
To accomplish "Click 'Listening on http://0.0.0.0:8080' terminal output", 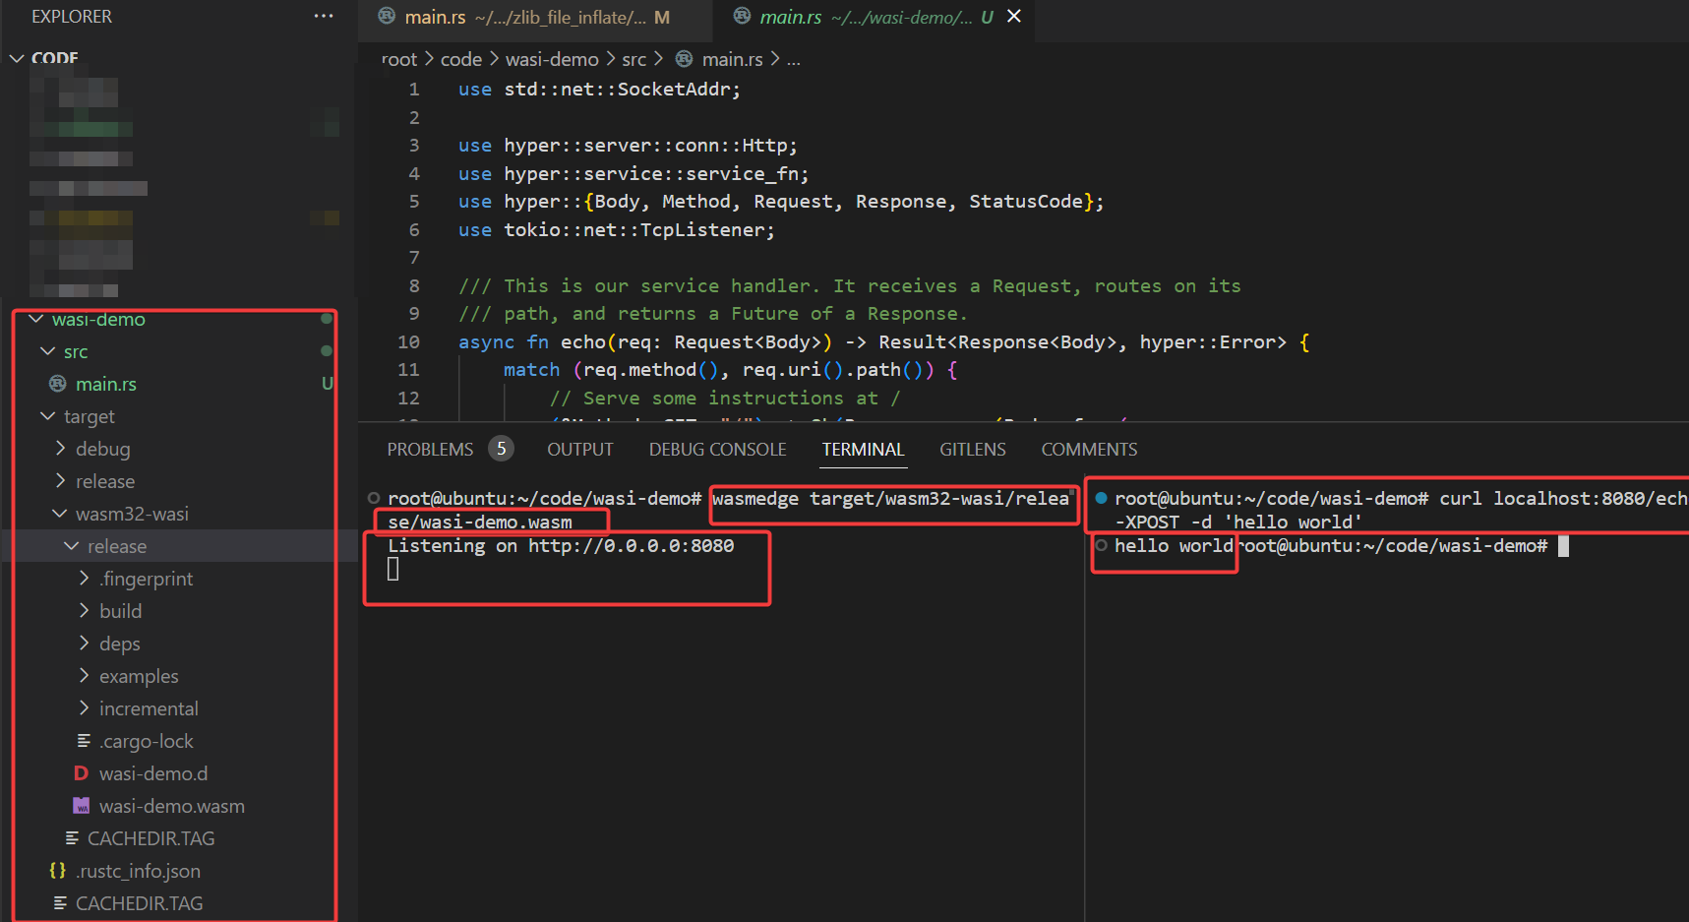I will [561, 545].
